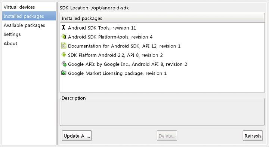The image size is (269, 147).
Task: Click the Google Market Licensing package icon
Action: [x=64, y=73]
